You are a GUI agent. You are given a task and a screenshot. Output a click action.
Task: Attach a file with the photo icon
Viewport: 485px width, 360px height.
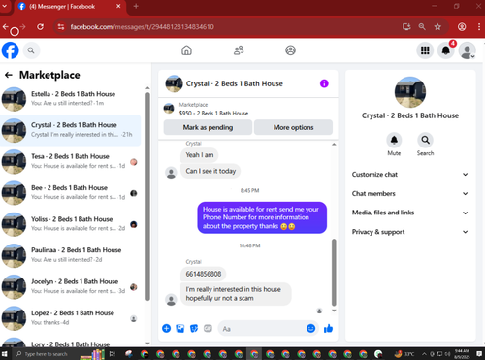tap(180, 329)
